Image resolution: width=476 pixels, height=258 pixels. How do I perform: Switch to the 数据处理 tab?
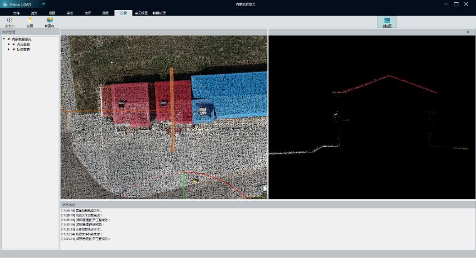159,13
